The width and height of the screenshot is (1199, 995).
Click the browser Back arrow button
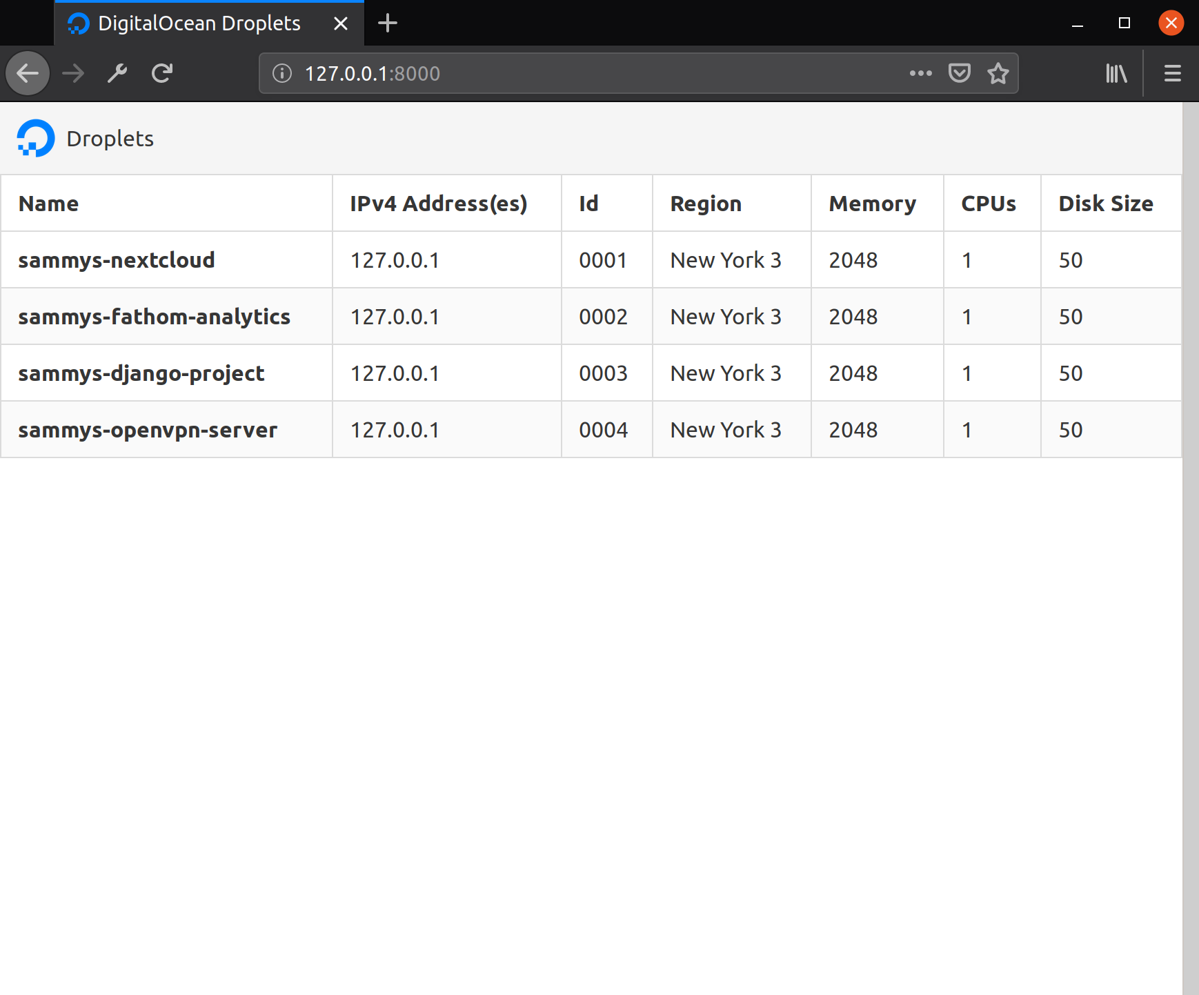point(28,73)
